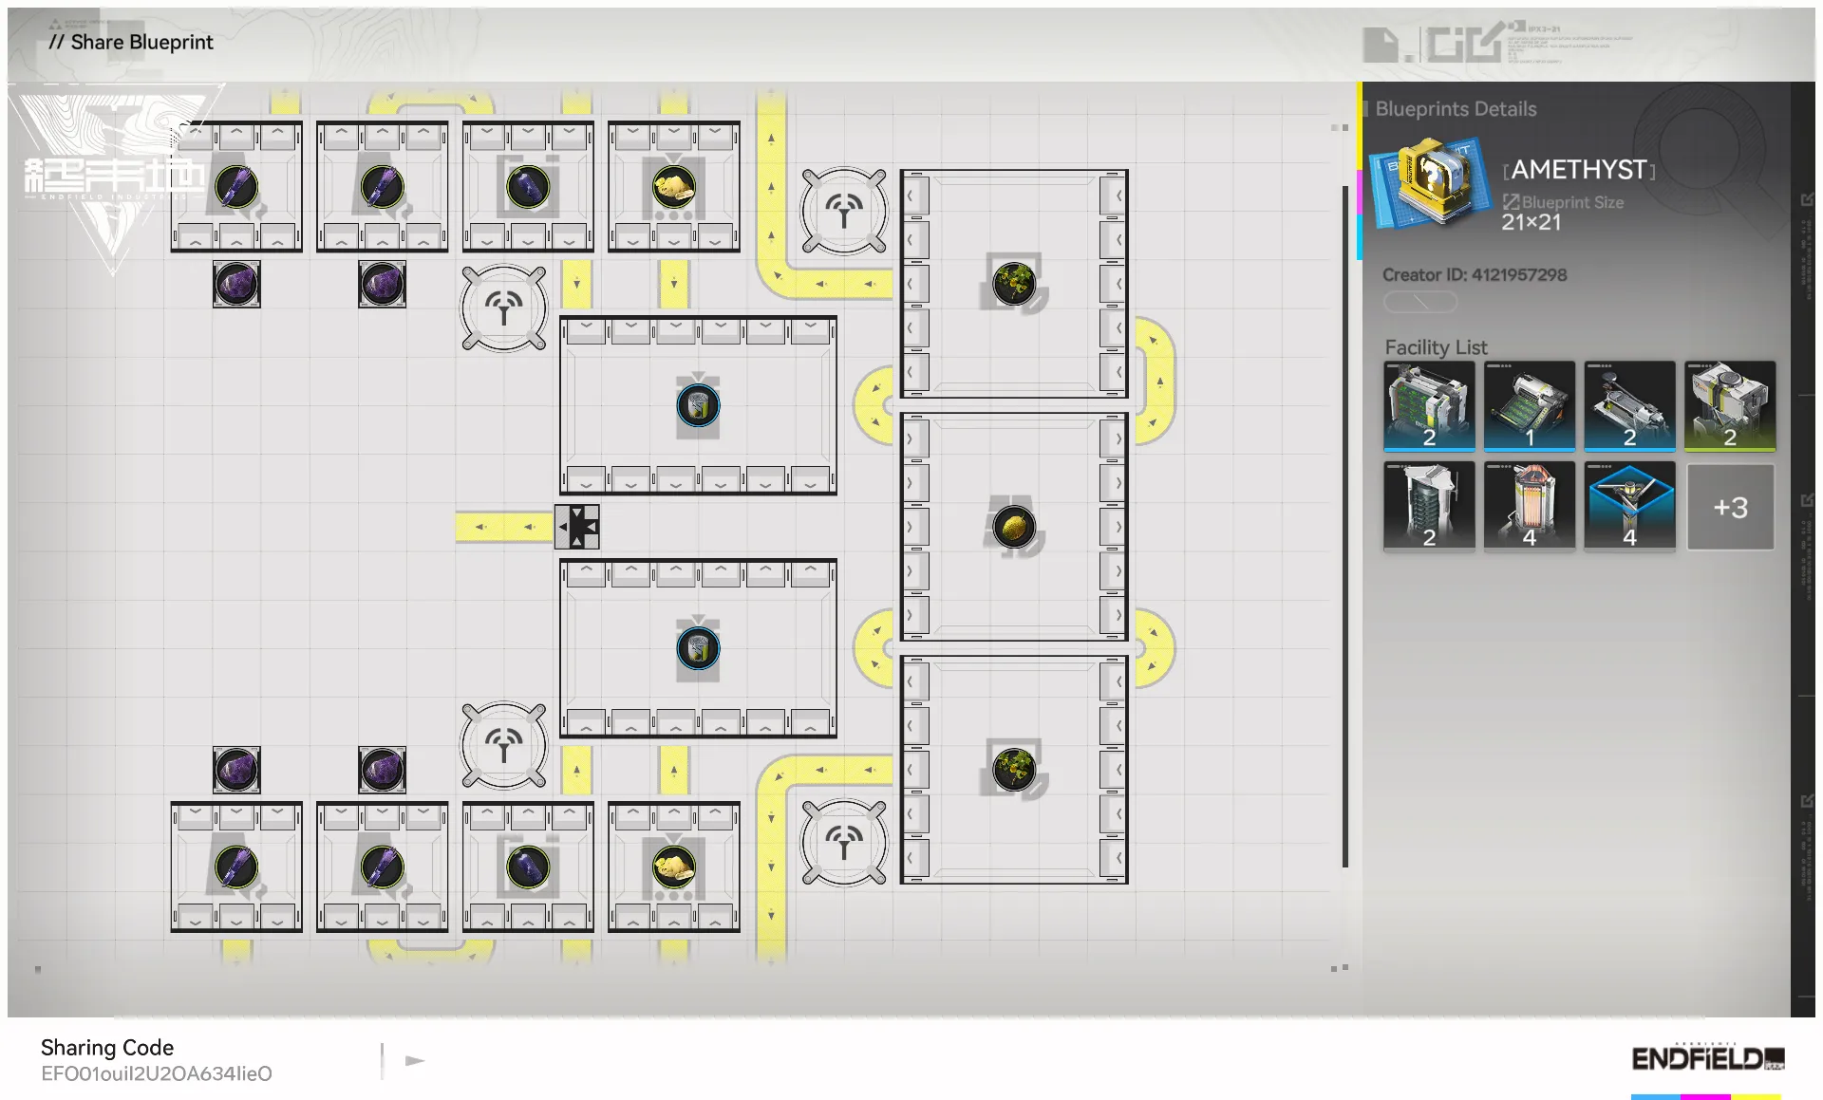Viewport: 1823px width, 1100px height.
Task: Click the relay tower icon in the facility list
Action: pyautogui.click(x=1629, y=507)
